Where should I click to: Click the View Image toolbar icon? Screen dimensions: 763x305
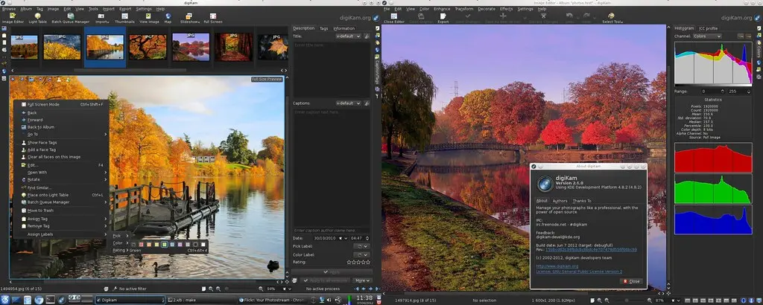click(x=149, y=19)
